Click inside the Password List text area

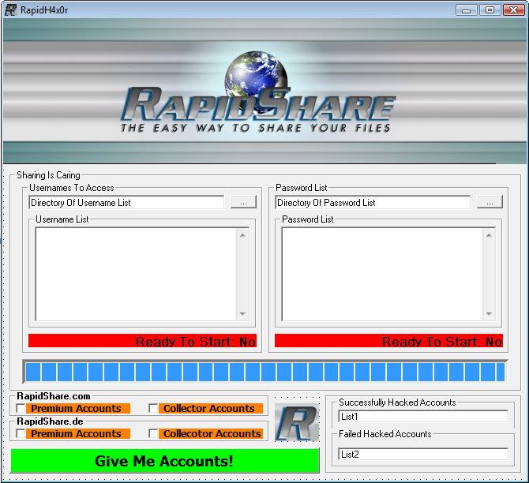click(x=382, y=274)
